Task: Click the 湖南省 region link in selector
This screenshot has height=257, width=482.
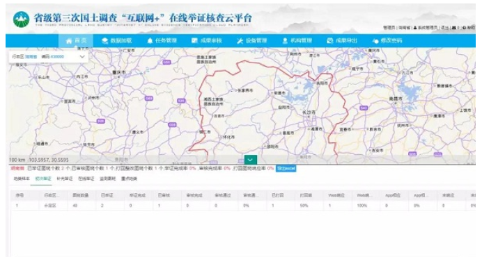Action: pos(31,57)
